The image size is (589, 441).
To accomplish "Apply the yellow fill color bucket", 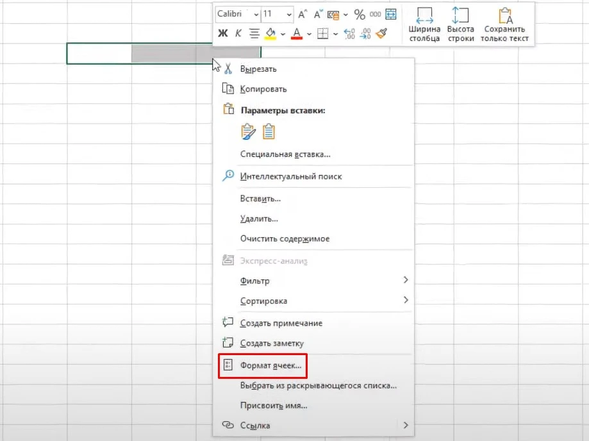I will 271,33.
